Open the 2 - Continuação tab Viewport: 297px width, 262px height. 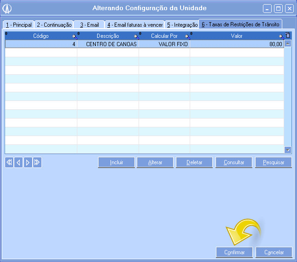[x=54, y=25]
